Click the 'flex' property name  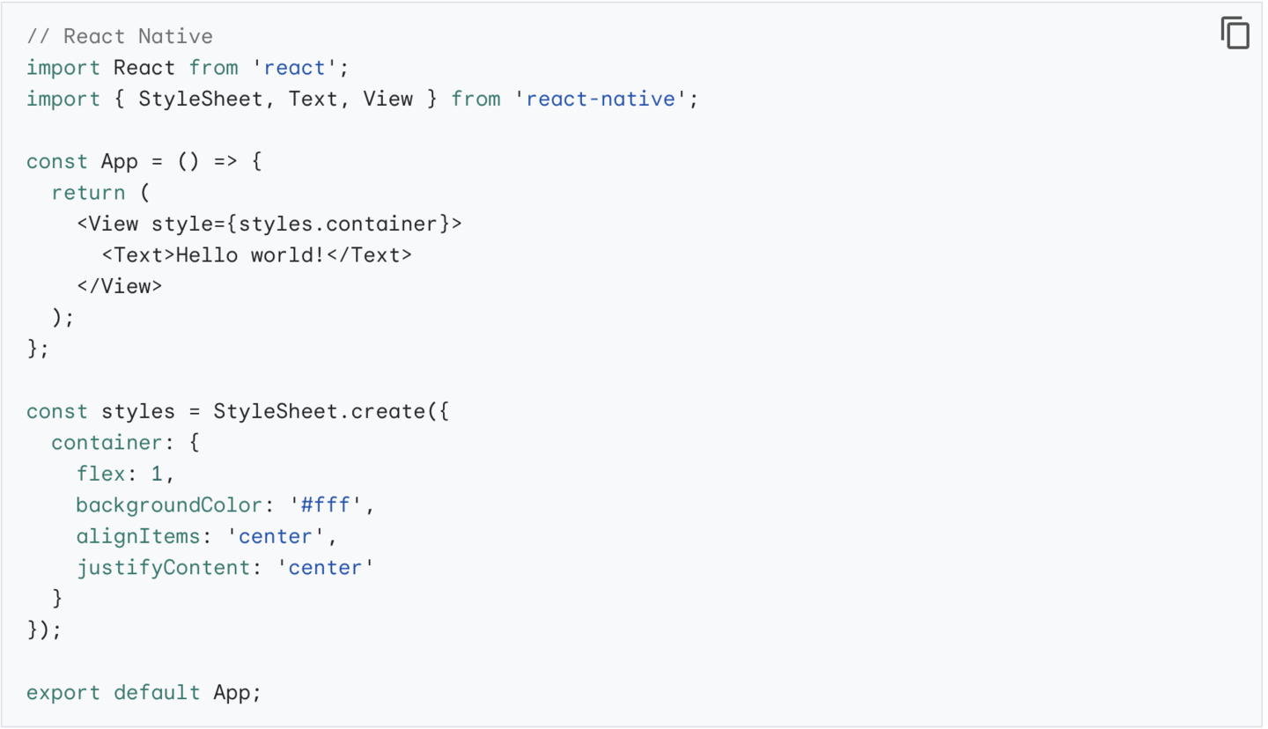(100, 474)
